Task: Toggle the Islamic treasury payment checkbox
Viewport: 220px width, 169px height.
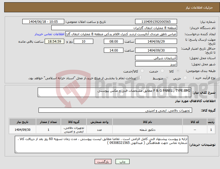Action: pos(140,78)
